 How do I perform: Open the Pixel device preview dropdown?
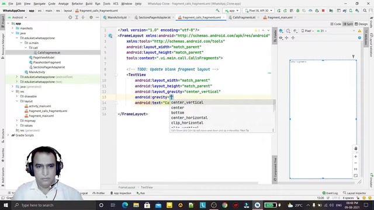(308, 31)
